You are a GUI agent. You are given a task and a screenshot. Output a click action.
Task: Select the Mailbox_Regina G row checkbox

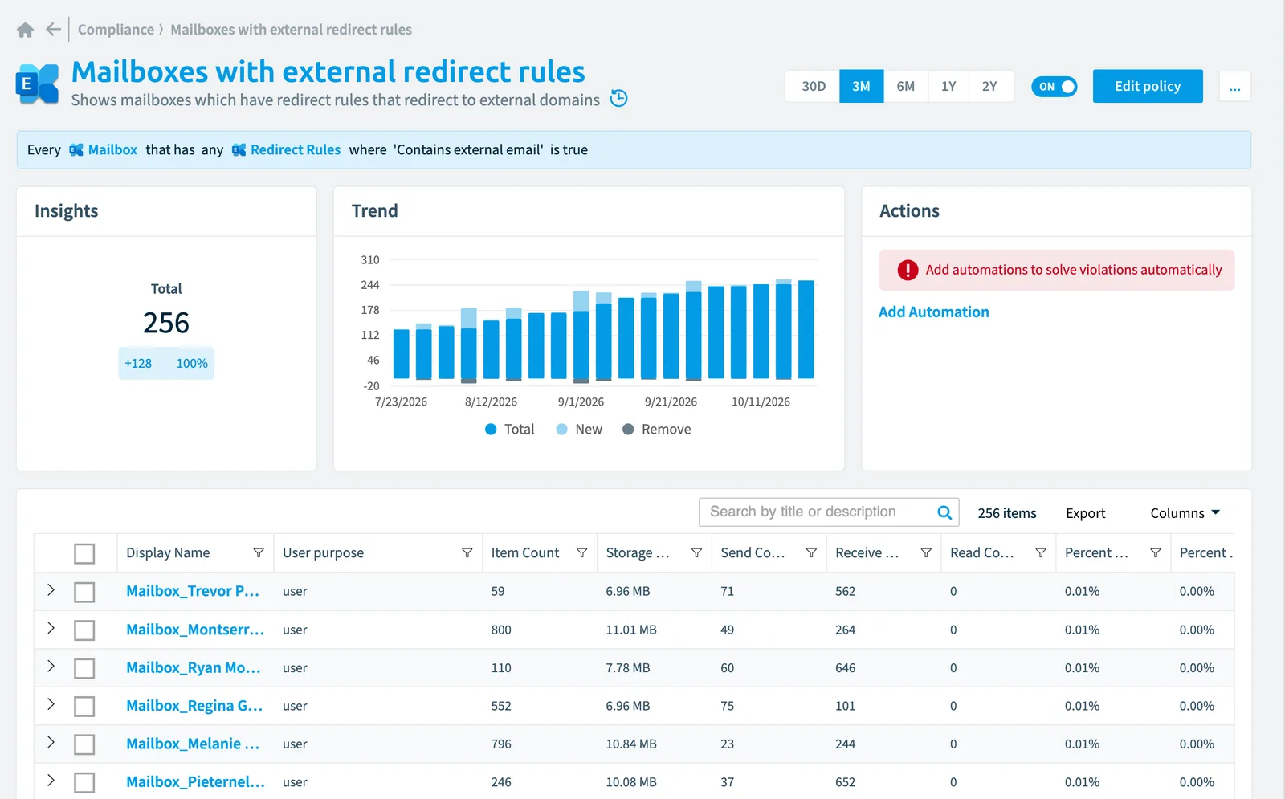click(x=84, y=707)
